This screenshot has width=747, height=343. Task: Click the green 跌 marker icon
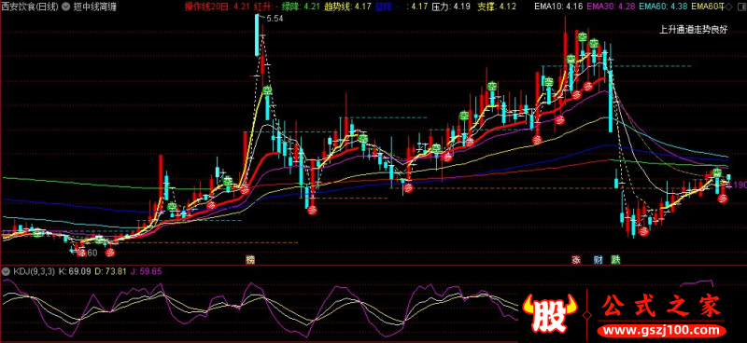click(616, 260)
